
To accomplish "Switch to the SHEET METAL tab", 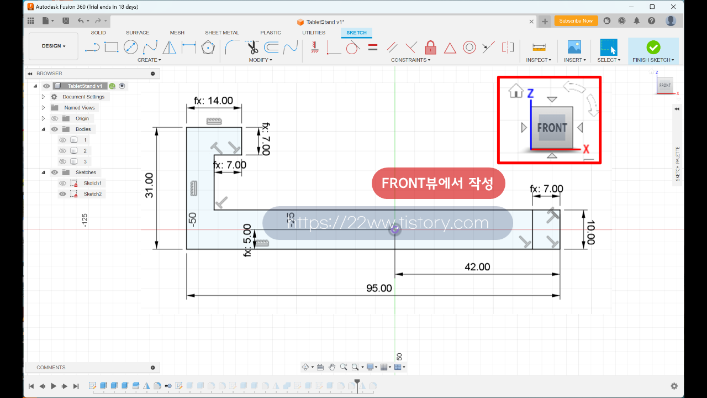I will point(222,33).
